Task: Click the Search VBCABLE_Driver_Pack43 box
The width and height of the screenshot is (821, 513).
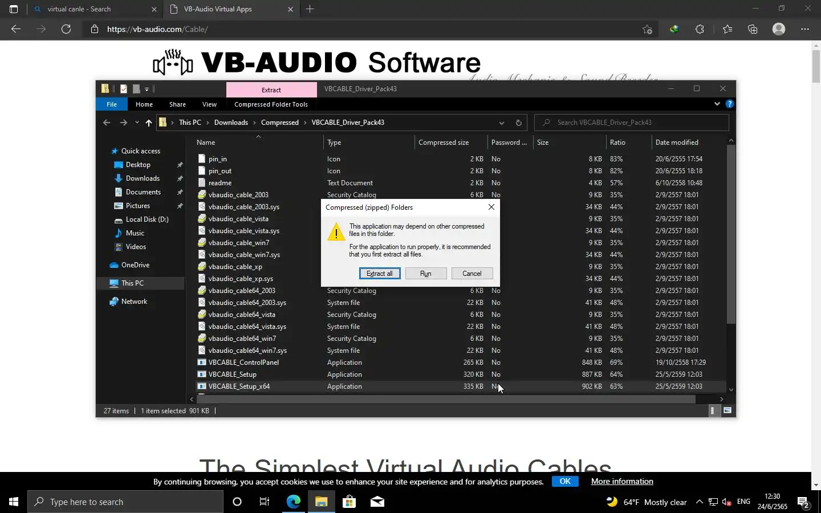Action: pyautogui.click(x=632, y=123)
